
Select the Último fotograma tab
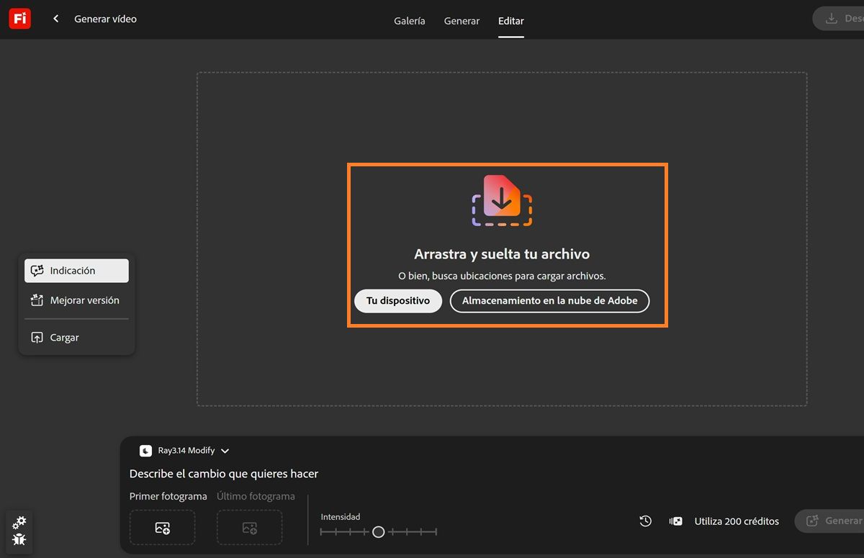coord(256,496)
